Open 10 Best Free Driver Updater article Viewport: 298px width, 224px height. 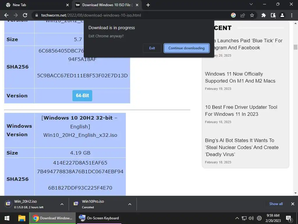pyautogui.click(x=241, y=111)
